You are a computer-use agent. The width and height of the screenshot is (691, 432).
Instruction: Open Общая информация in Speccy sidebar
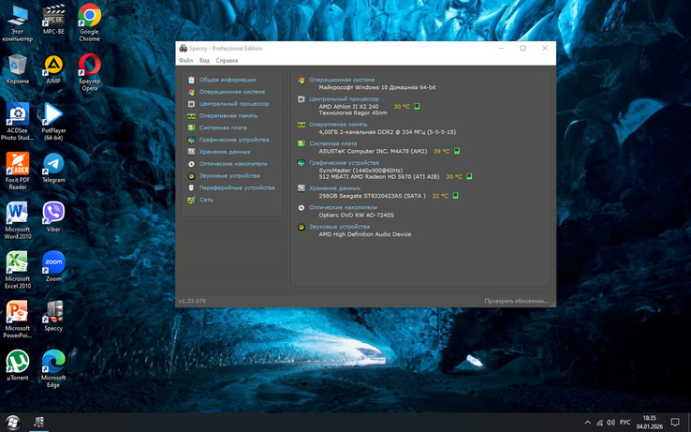point(228,80)
